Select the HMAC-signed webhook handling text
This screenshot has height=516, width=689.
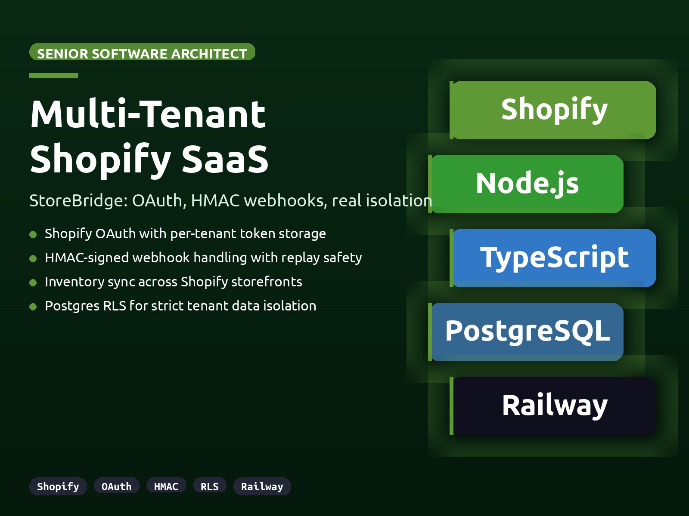(203, 258)
